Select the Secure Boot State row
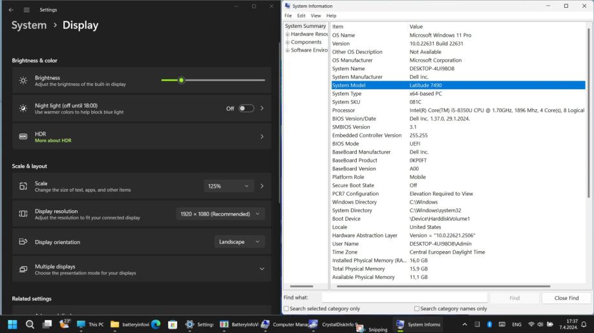The image size is (594, 333). [458, 185]
